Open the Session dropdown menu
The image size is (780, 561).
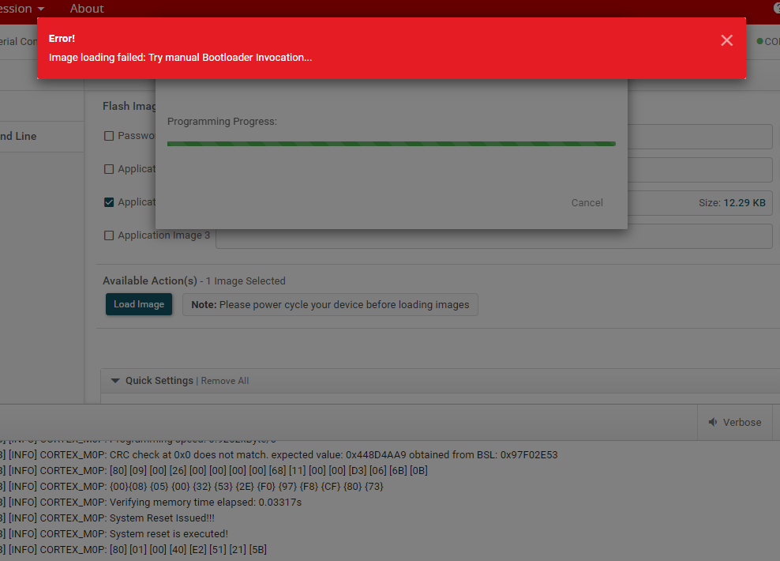pyautogui.click(x=22, y=9)
